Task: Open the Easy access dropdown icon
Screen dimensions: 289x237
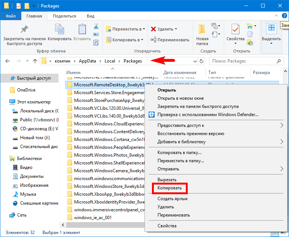Action: click(x=216, y=34)
